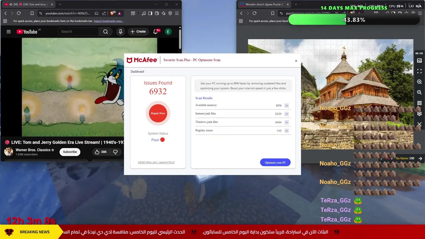Click the puzzle pieces grid icon
The image size is (425, 239).
(419, 103)
